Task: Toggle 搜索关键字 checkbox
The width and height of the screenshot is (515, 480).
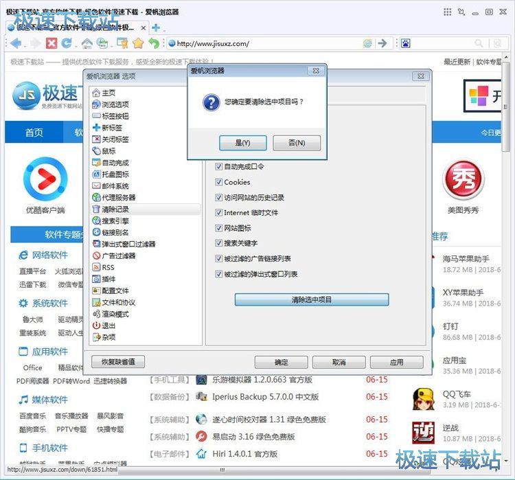Action: tap(218, 243)
